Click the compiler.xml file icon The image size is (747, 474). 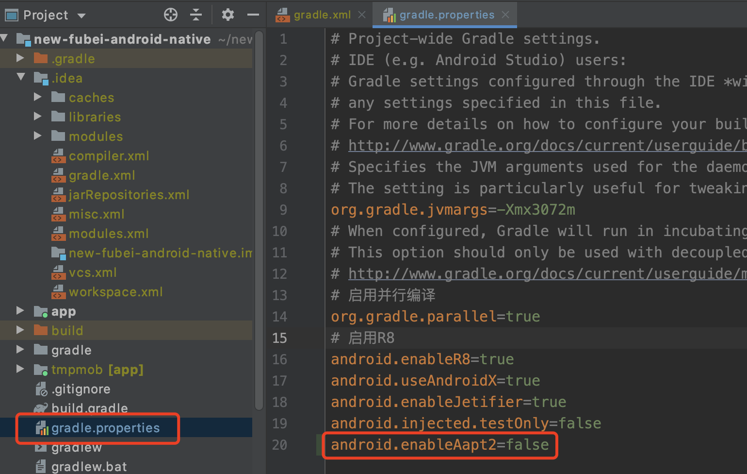[58, 156]
